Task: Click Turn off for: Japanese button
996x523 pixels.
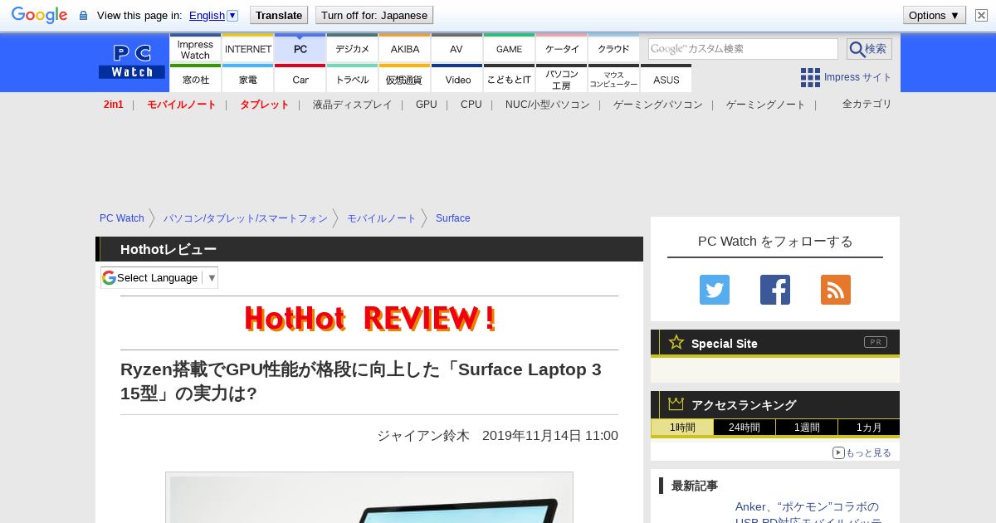Action: click(374, 15)
